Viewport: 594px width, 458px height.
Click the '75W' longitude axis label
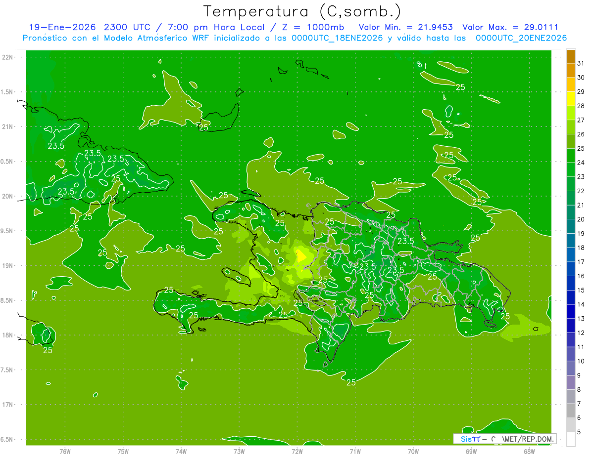coord(123,451)
